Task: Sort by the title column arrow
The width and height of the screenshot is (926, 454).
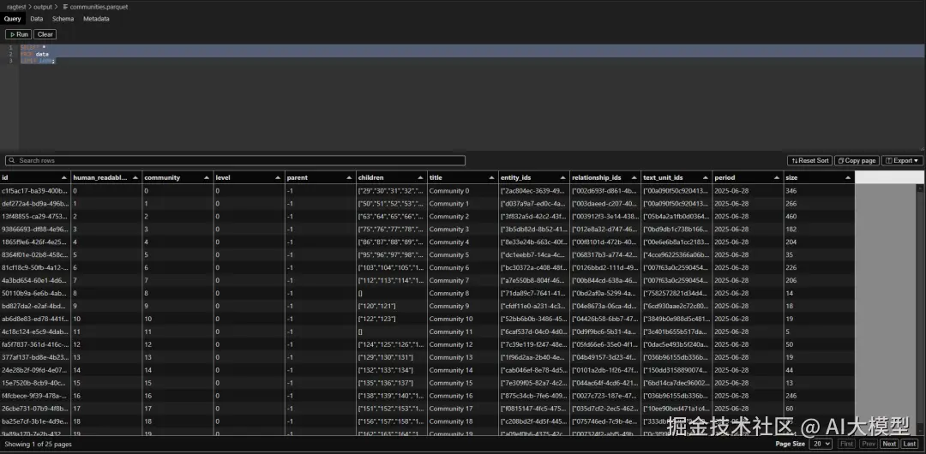Action: coord(490,177)
